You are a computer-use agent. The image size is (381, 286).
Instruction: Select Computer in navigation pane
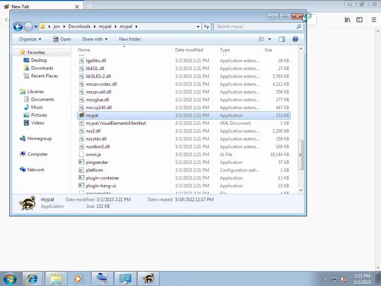[38, 154]
